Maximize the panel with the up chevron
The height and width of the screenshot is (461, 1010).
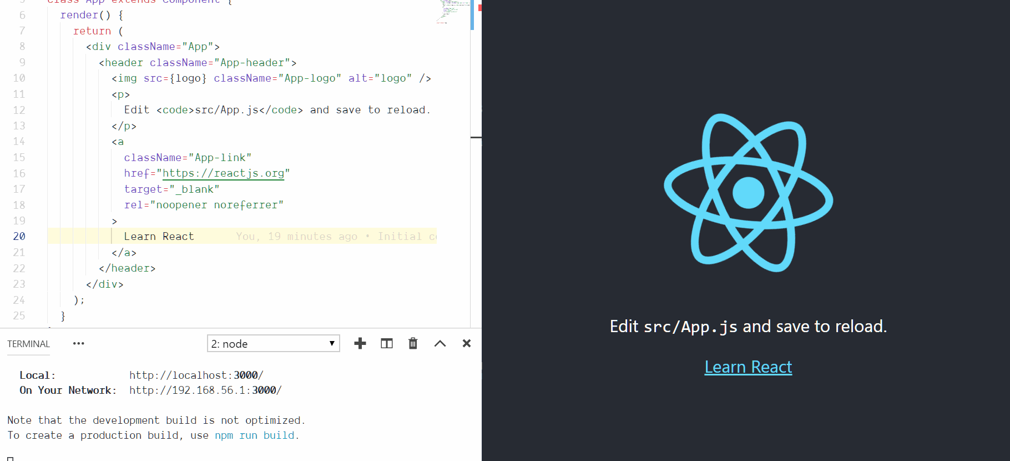440,344
